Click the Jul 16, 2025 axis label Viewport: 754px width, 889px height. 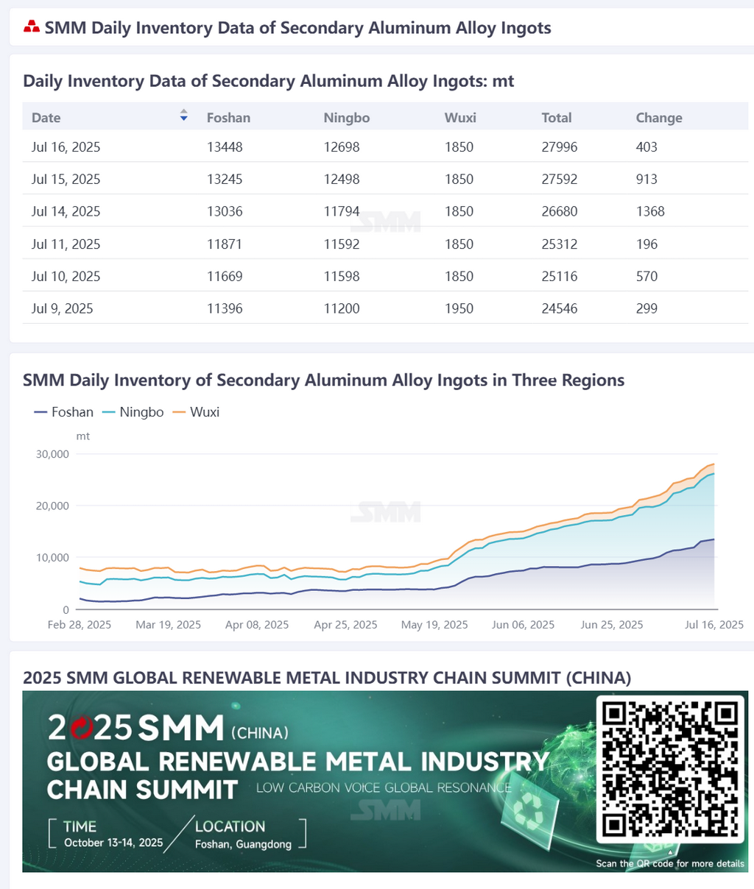[x=714, y=625]
